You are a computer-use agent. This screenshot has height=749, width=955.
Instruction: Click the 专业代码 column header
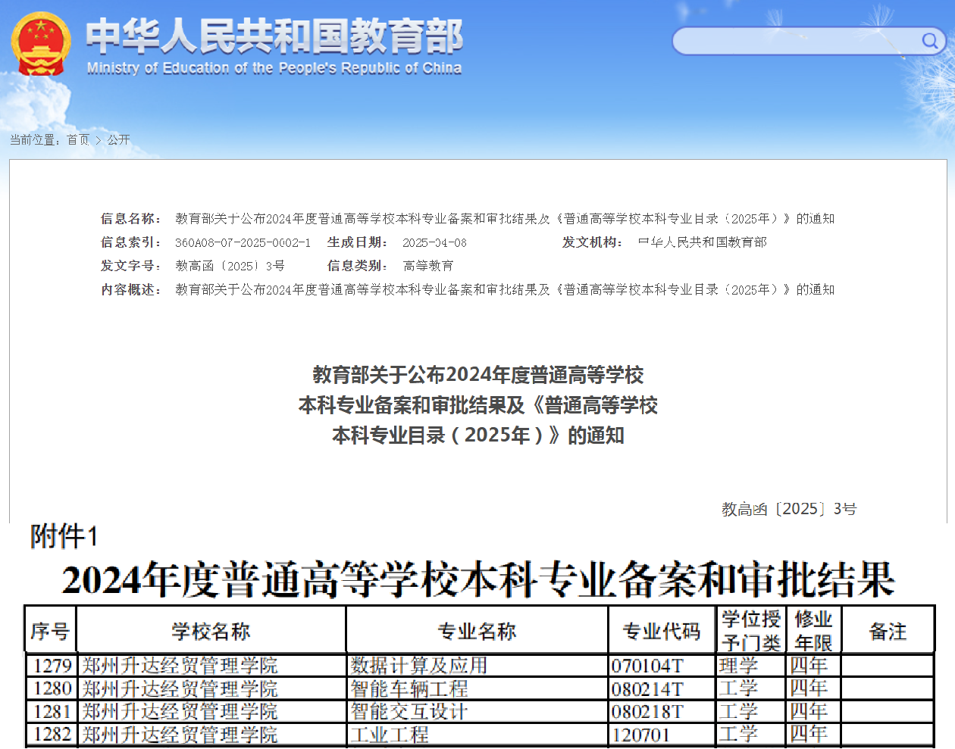coord(661,631)
